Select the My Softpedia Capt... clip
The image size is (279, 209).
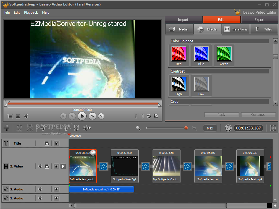(x=166, y=166)
